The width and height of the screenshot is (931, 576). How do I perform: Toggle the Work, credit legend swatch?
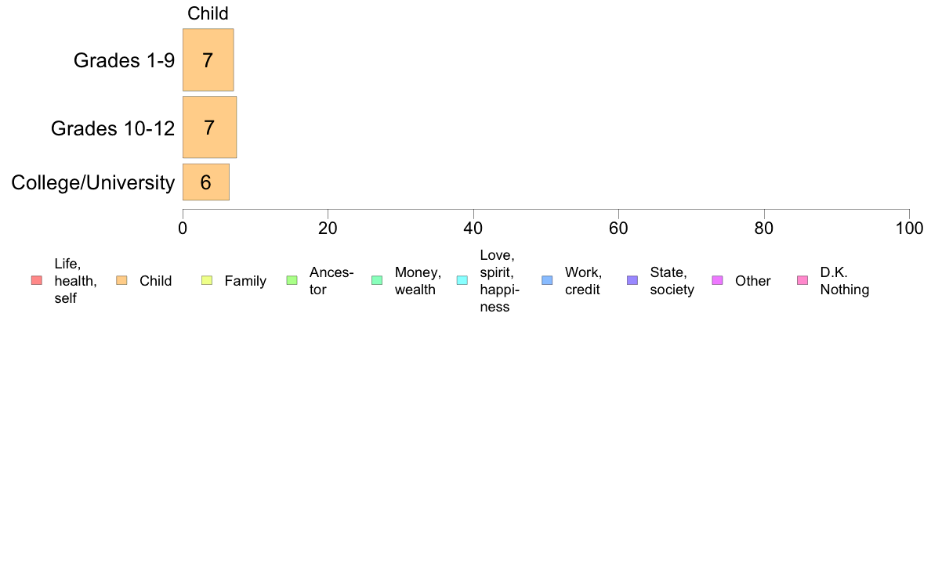tap(548, 281)
